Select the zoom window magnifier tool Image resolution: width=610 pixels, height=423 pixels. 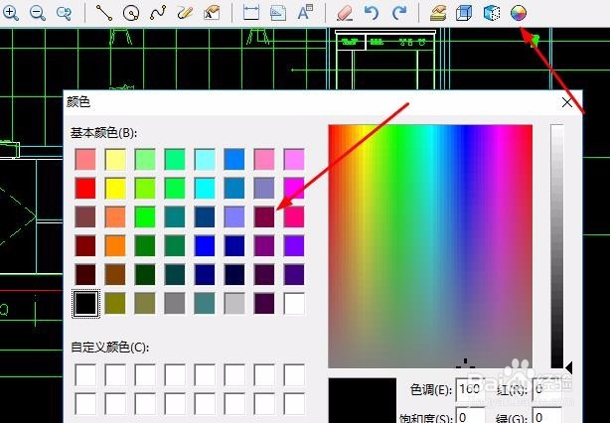64,13
